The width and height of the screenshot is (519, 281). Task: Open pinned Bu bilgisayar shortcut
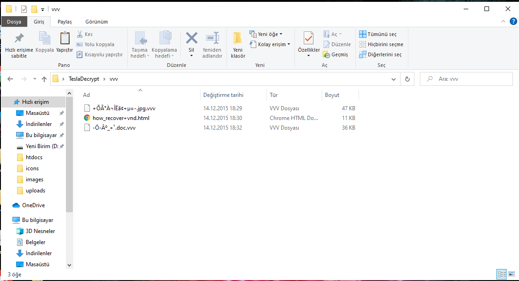[x=41, y=135]
